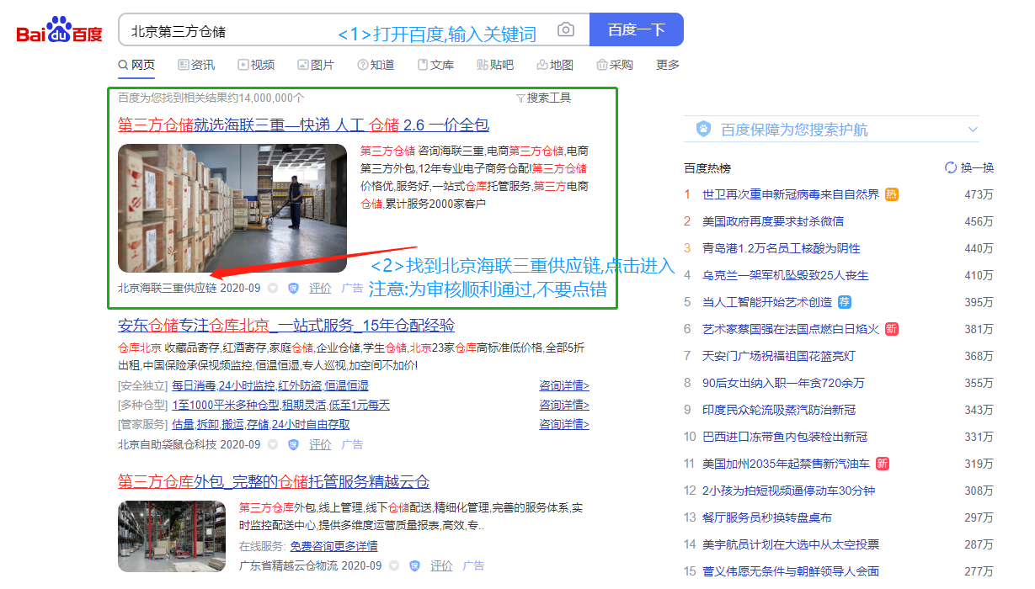Open hot item 乌克兰一架军机坠毁致25人丧生
The height and width of the screenshot is (589, 1035).
coord(786,275)
